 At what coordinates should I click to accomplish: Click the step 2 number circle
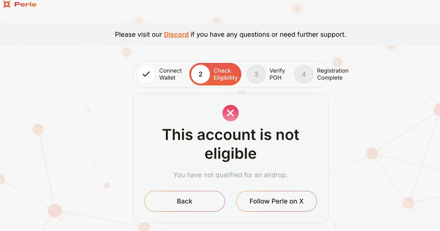[x=200, y=74]
